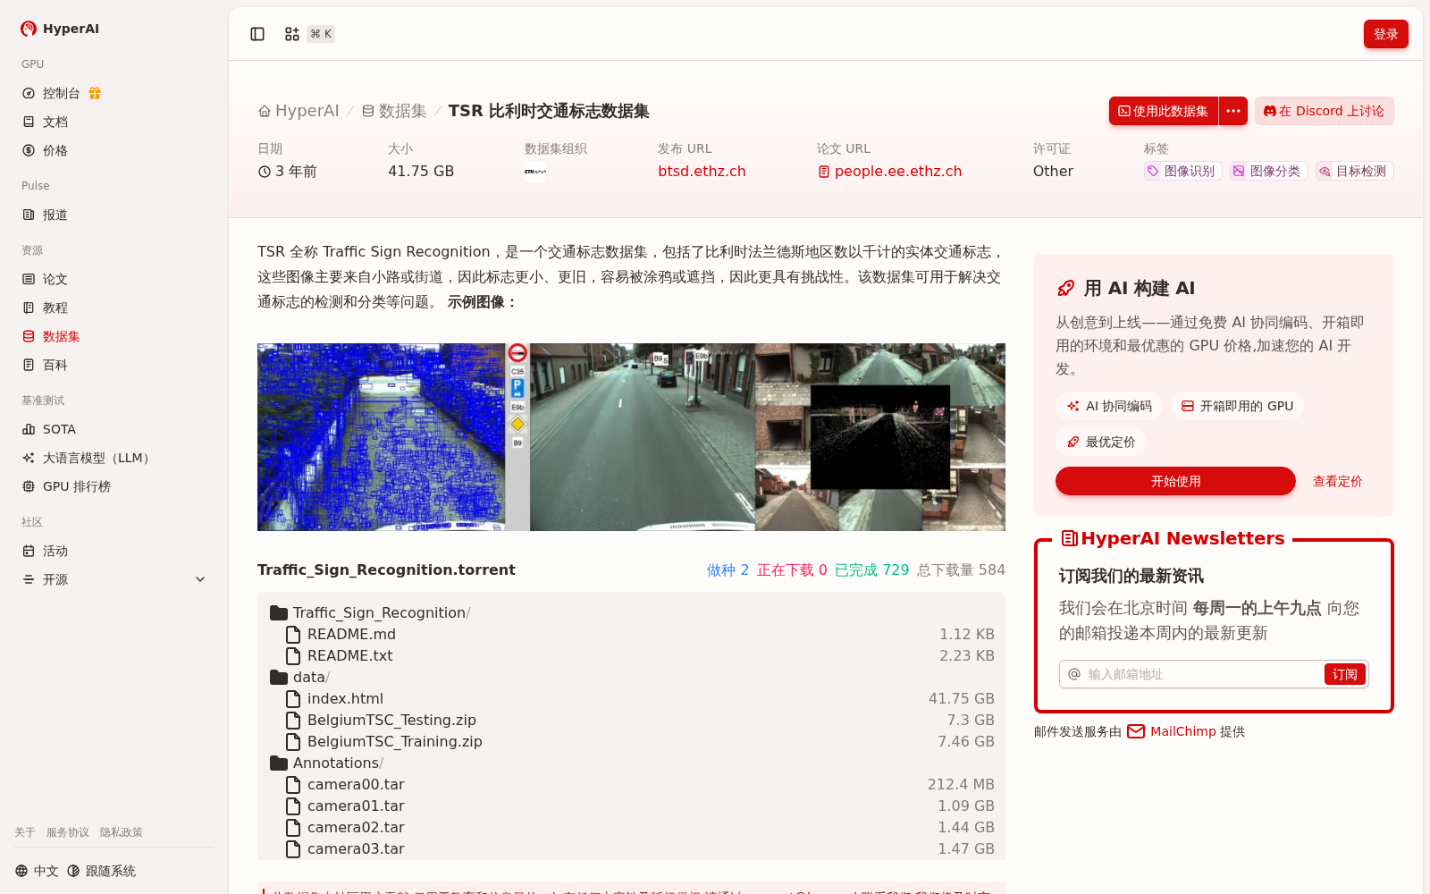This screenshot has height=894, width=1430.
Task: Click the HyperAI logo icon
Action: 29,29
